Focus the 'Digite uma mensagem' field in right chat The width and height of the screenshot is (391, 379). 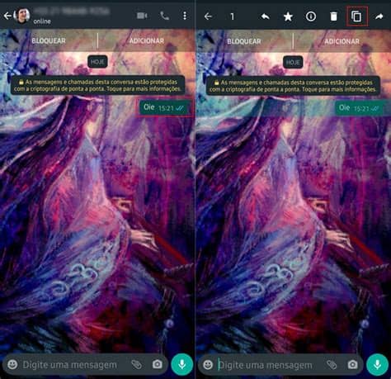[265, 365]
